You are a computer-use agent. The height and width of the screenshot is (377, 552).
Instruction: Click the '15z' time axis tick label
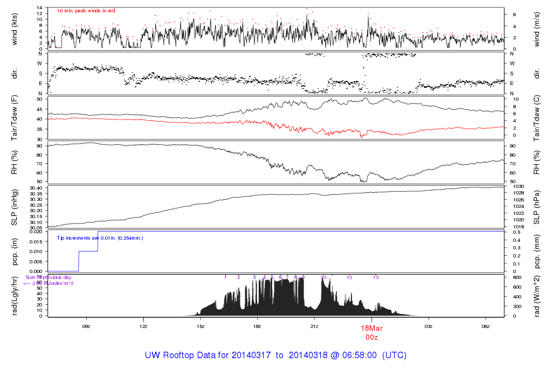[201, 326]
